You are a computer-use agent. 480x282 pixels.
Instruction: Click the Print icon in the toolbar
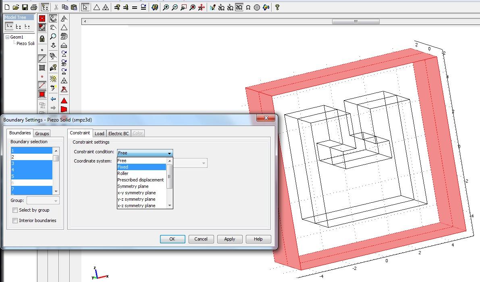pos(34,7)
